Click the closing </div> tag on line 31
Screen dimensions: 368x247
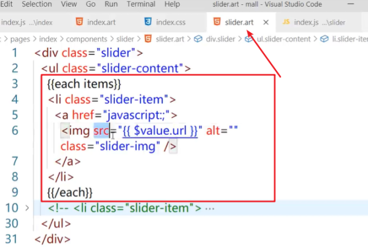point(53,239)
